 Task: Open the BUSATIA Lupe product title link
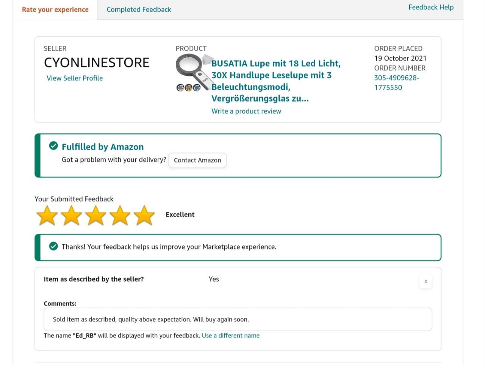tap(276, 81)
